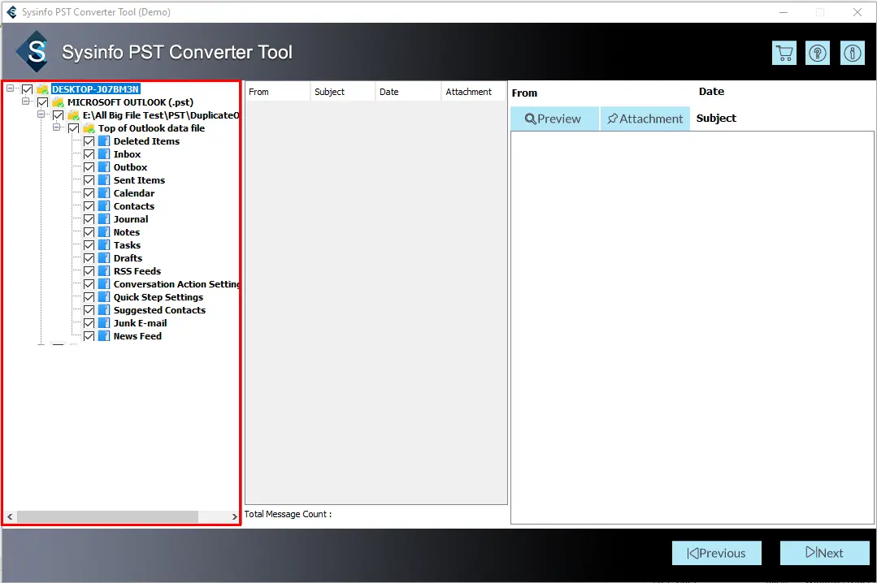The height and width of the screenshot is (583, 877).
Task: Collapse the DESKTOP-J07BM3N root node
Action: (x=11, y=89)
